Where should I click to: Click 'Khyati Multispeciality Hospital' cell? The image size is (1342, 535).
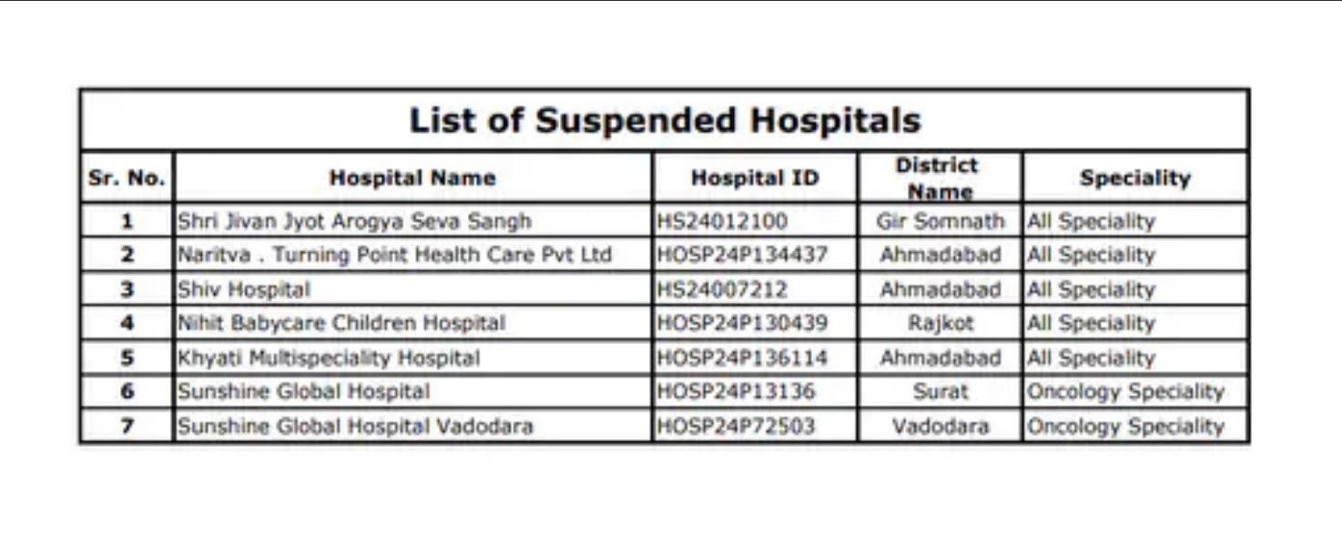412,358
